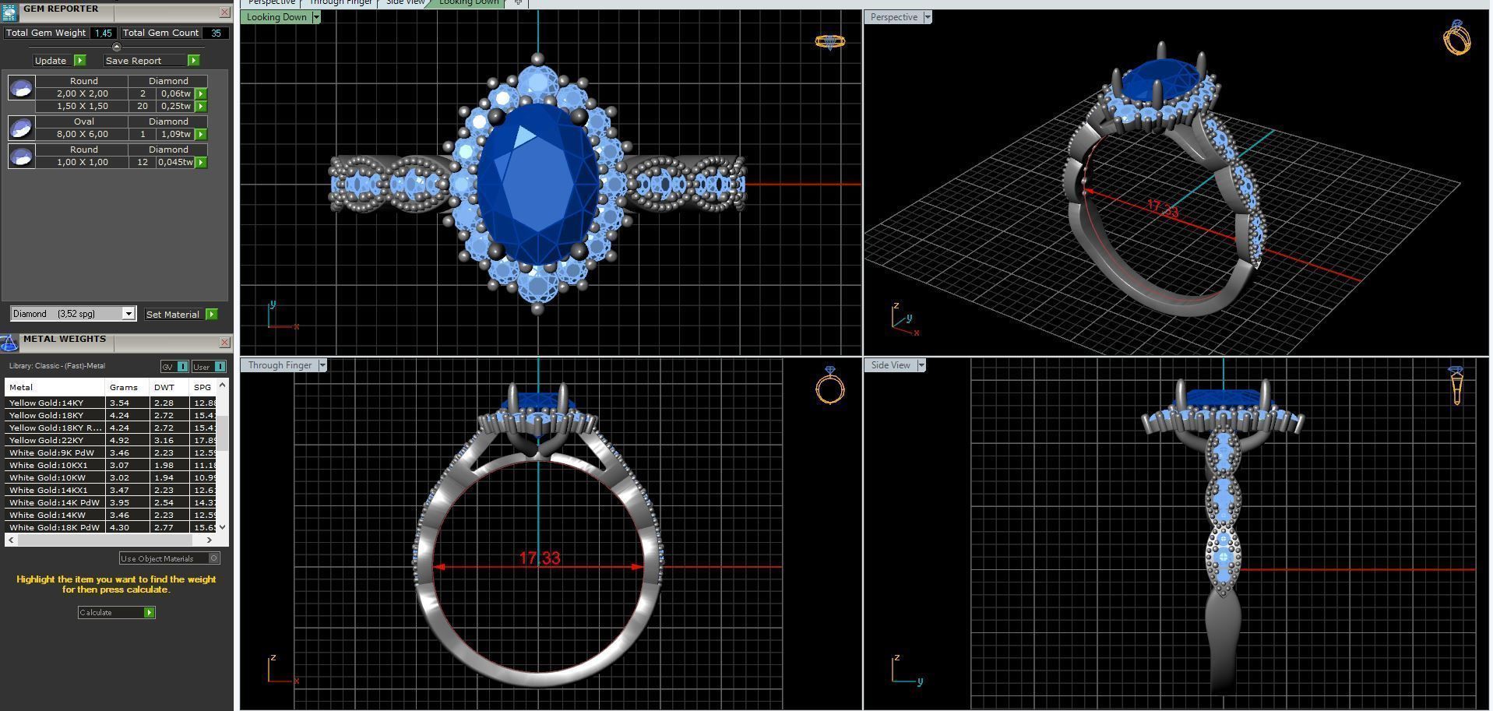Toggle the GV library switch
Image resolution: width=1493 pixels, height=711 pixels.
174,367
